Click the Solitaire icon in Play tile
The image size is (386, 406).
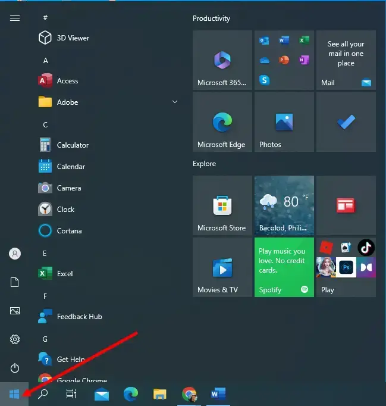pos(346,248)
